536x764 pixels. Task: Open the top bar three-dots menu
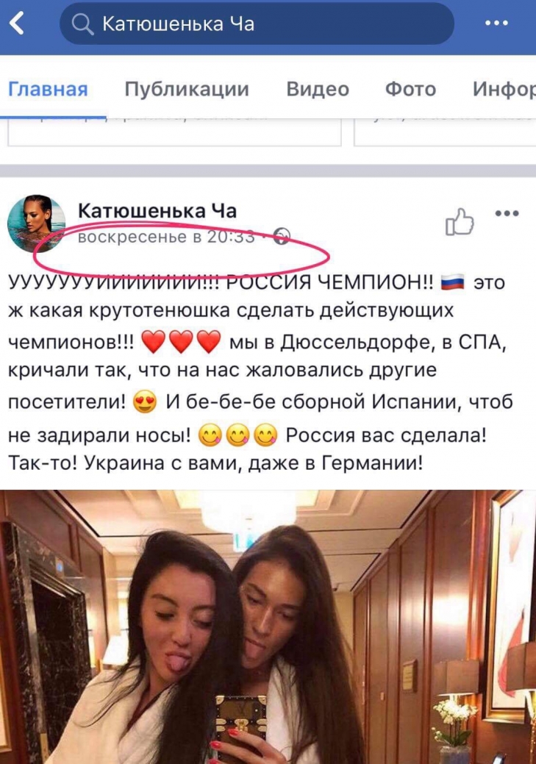[496, 23]
